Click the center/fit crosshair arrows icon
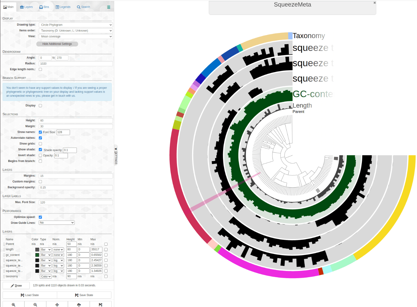Screen dimensions: 417x307 point(57,305)
